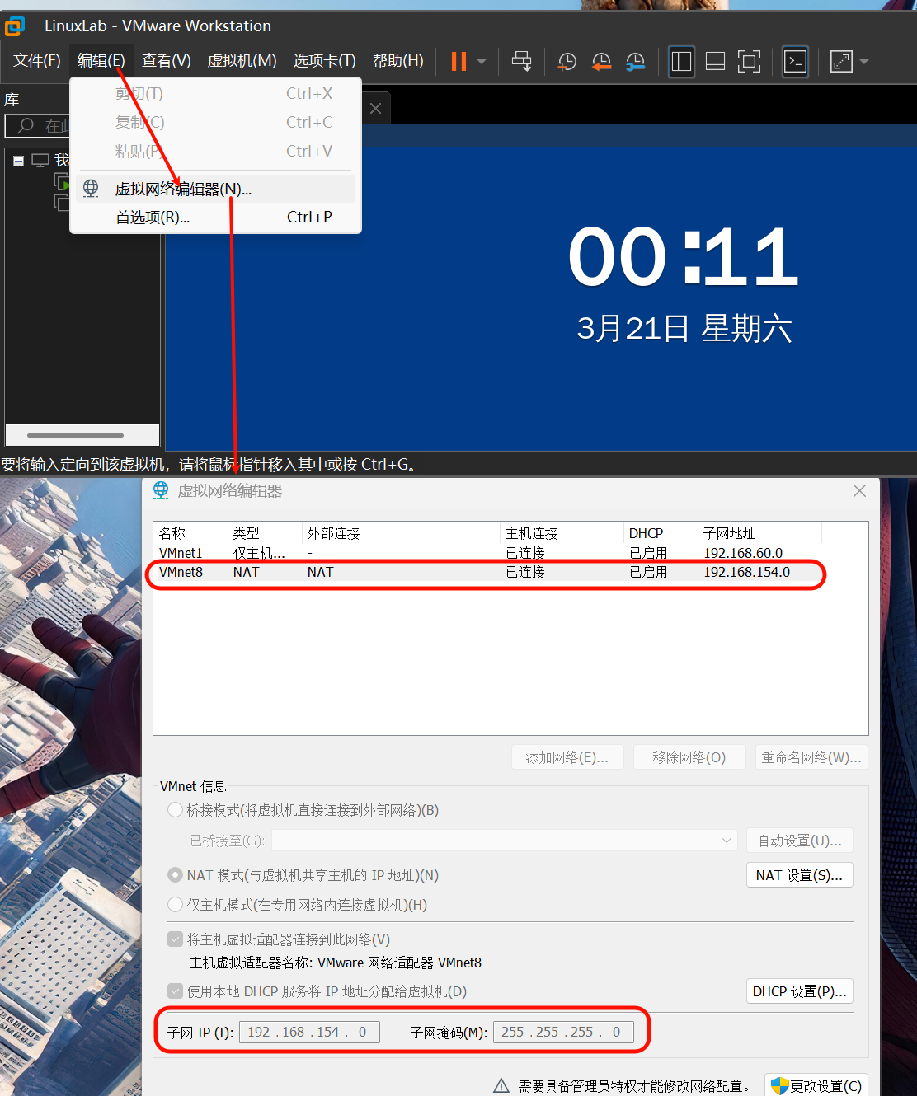
Task: Close the VM tab with the X
Action: 375,109
